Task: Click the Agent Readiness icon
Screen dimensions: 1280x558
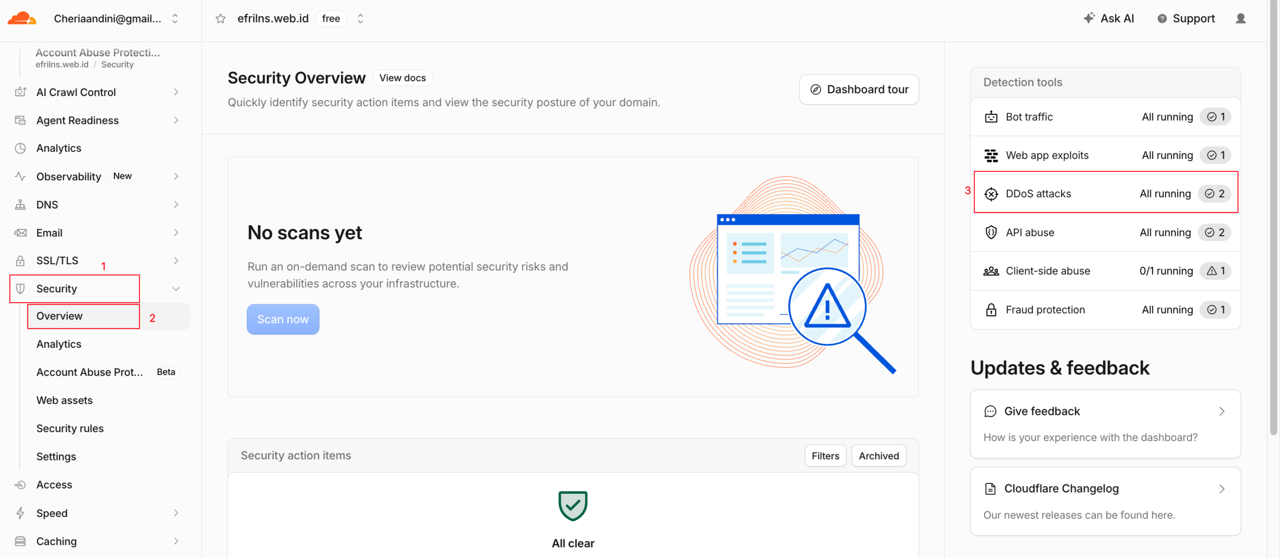Action: point(20,120)
